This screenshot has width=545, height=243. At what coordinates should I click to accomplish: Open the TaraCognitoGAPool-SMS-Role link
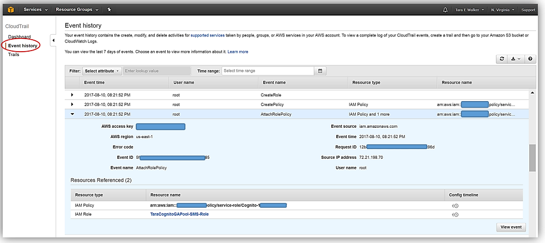pos(179,214)
